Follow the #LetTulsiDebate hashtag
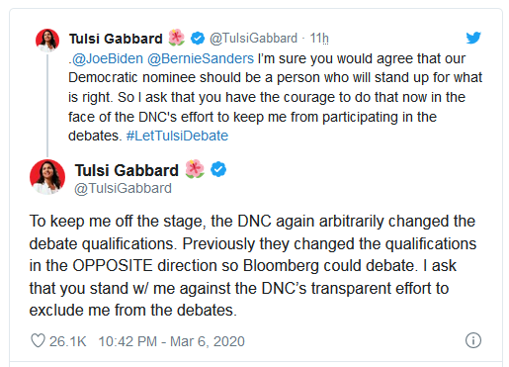 point(177,136)
